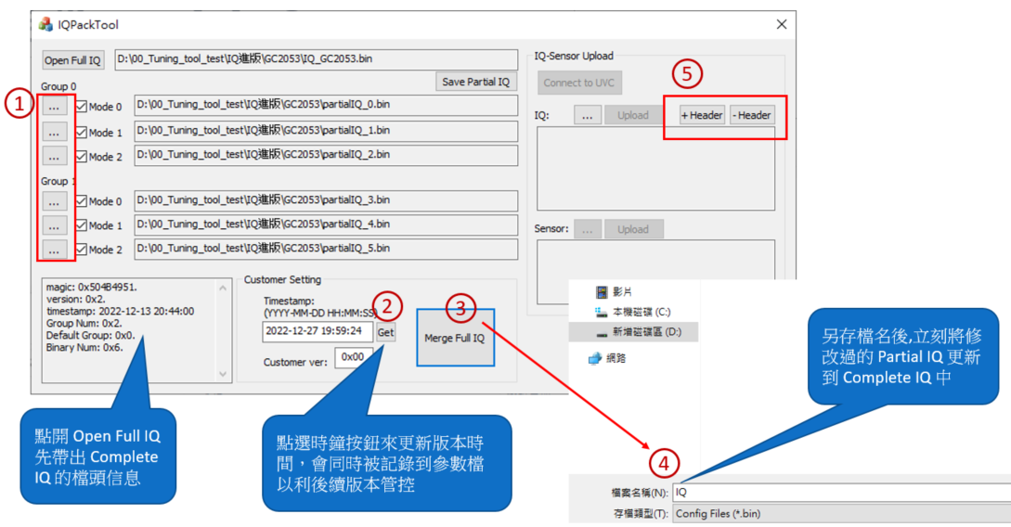
Task: Open the network location item
Action: [615, 358]
